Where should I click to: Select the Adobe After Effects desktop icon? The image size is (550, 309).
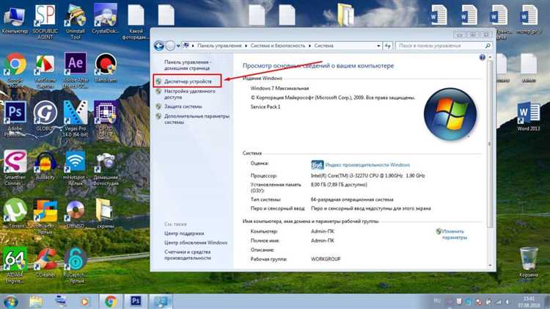coord(75,65)
